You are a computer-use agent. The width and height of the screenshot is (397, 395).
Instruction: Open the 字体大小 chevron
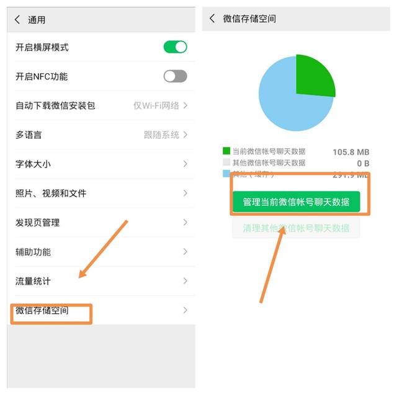[185, 164]
